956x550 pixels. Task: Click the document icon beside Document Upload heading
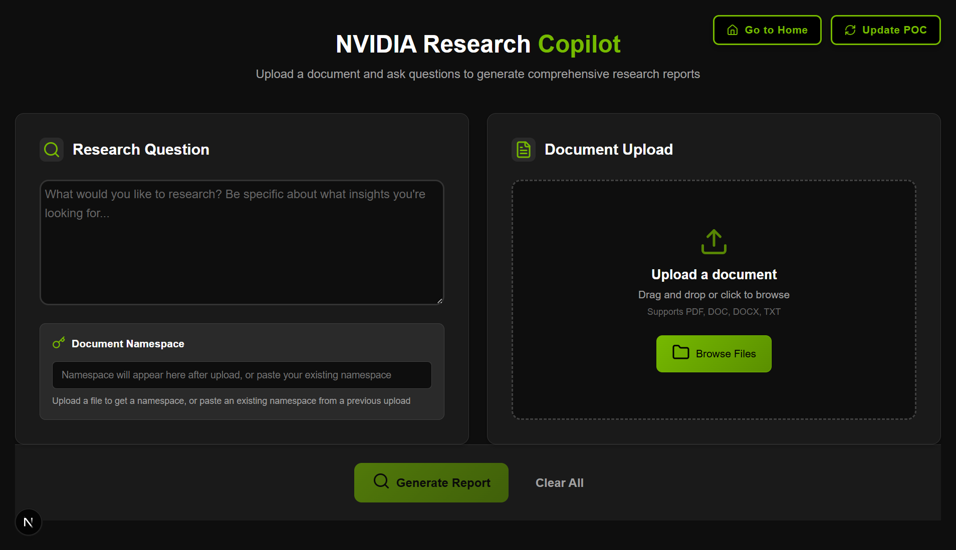[523, 149]
